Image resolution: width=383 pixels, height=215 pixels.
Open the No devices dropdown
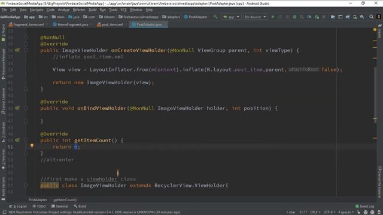click(255, 17)
